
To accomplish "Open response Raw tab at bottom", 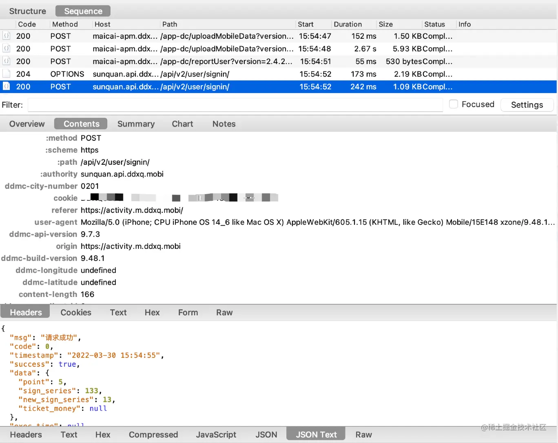I will coord(363,434).
